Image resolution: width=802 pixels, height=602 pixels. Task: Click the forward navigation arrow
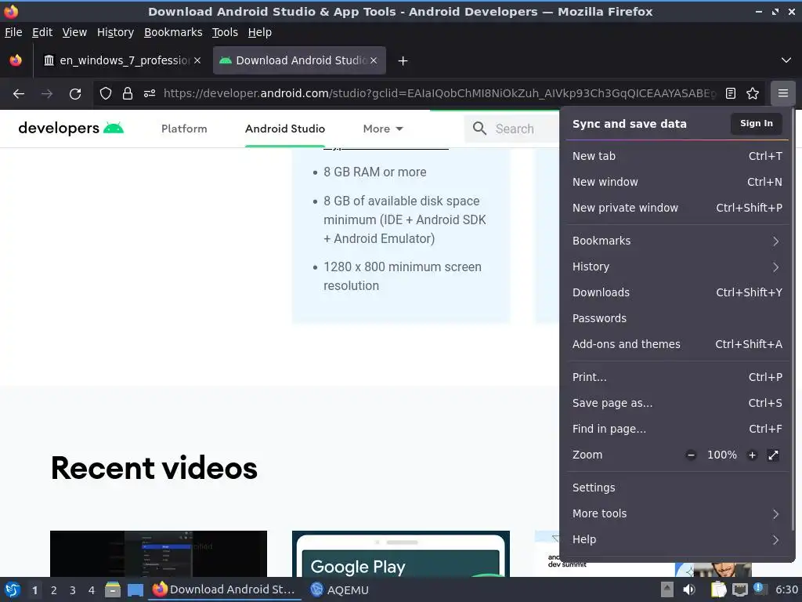pos(47,94)
